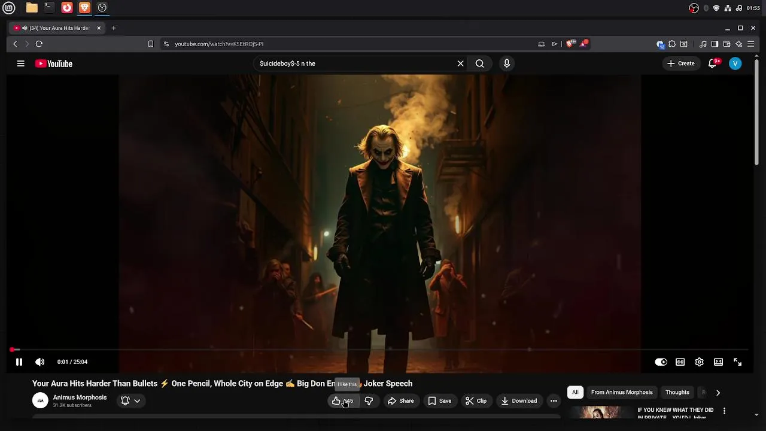This screenshot has height=431, width=766.
Task: Pause the video playback
Action: pos(19,362)
